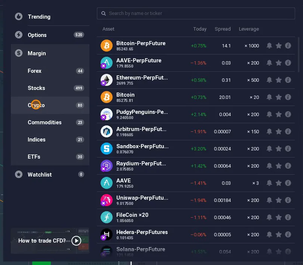Screen dimensions: 303x265
Task: Click bell in Arbitrum-PerpFut row
Action: (269, 131)
